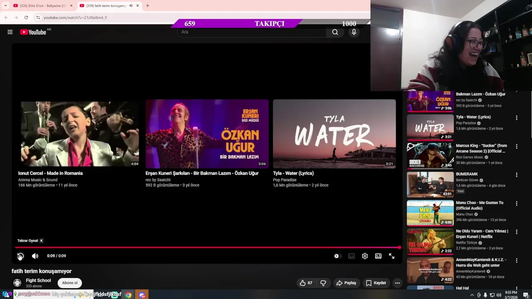Screen dimensions: 532x299
Task: Replay the video with the replay button
Action: (x=20, y=256)
